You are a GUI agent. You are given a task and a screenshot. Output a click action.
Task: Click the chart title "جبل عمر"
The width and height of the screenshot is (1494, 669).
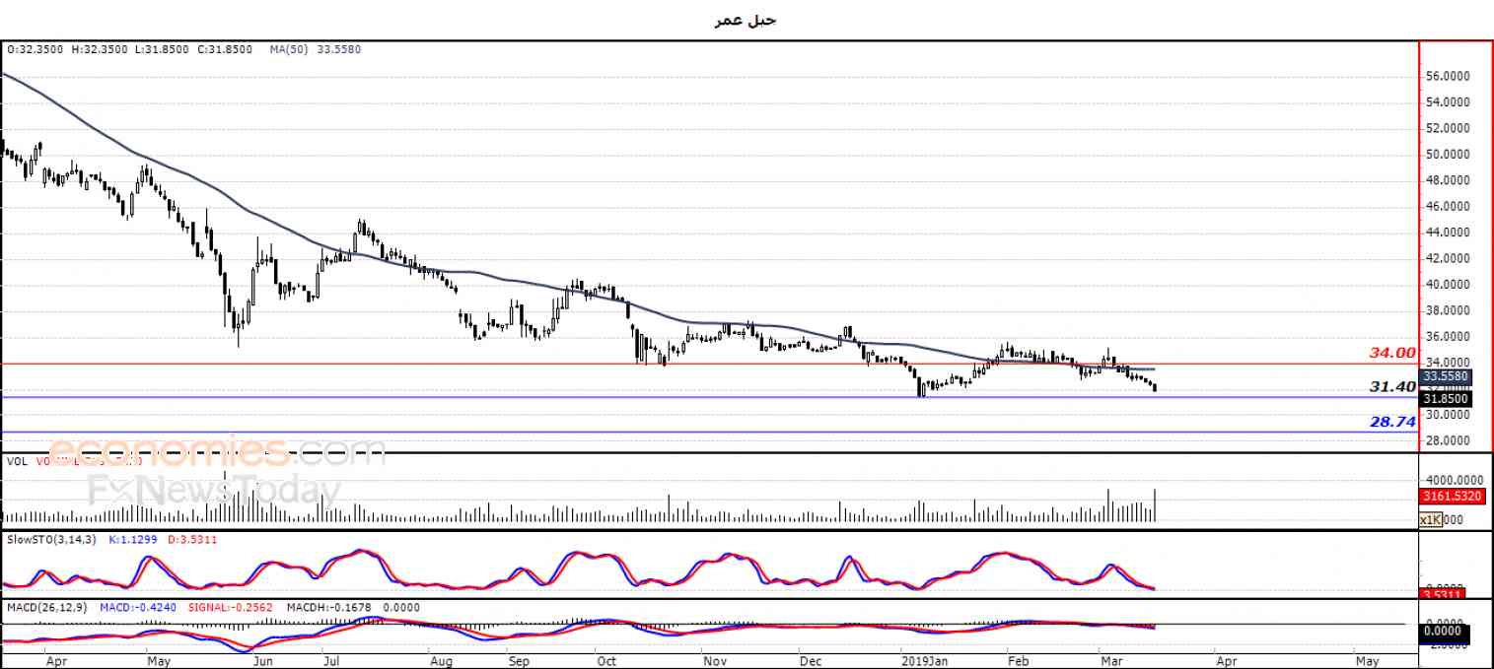[x=745, y=21]
